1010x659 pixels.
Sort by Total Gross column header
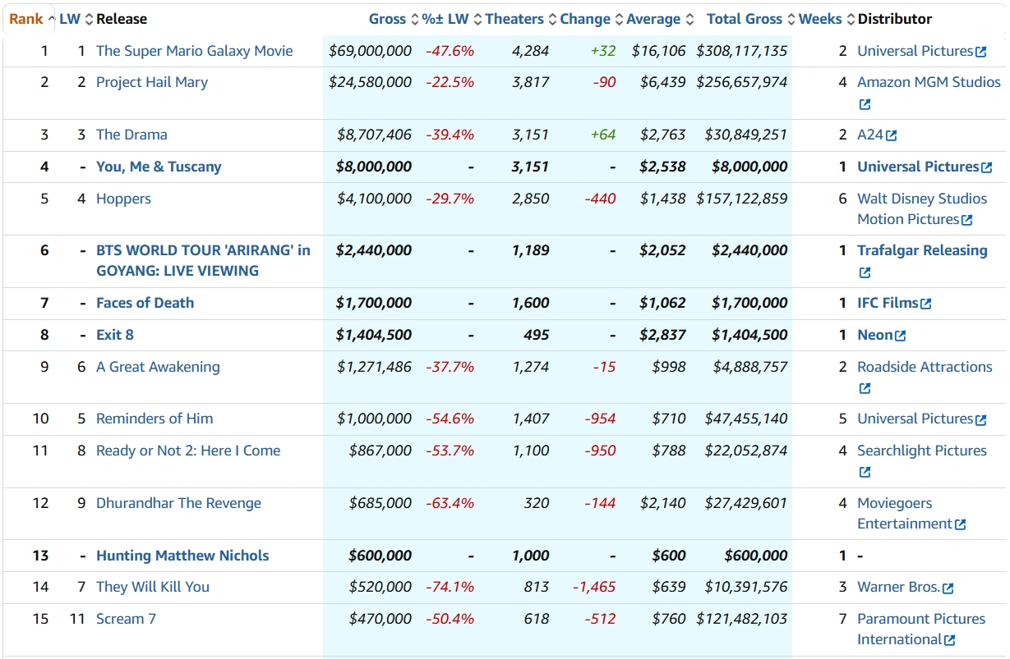[745, 19]
